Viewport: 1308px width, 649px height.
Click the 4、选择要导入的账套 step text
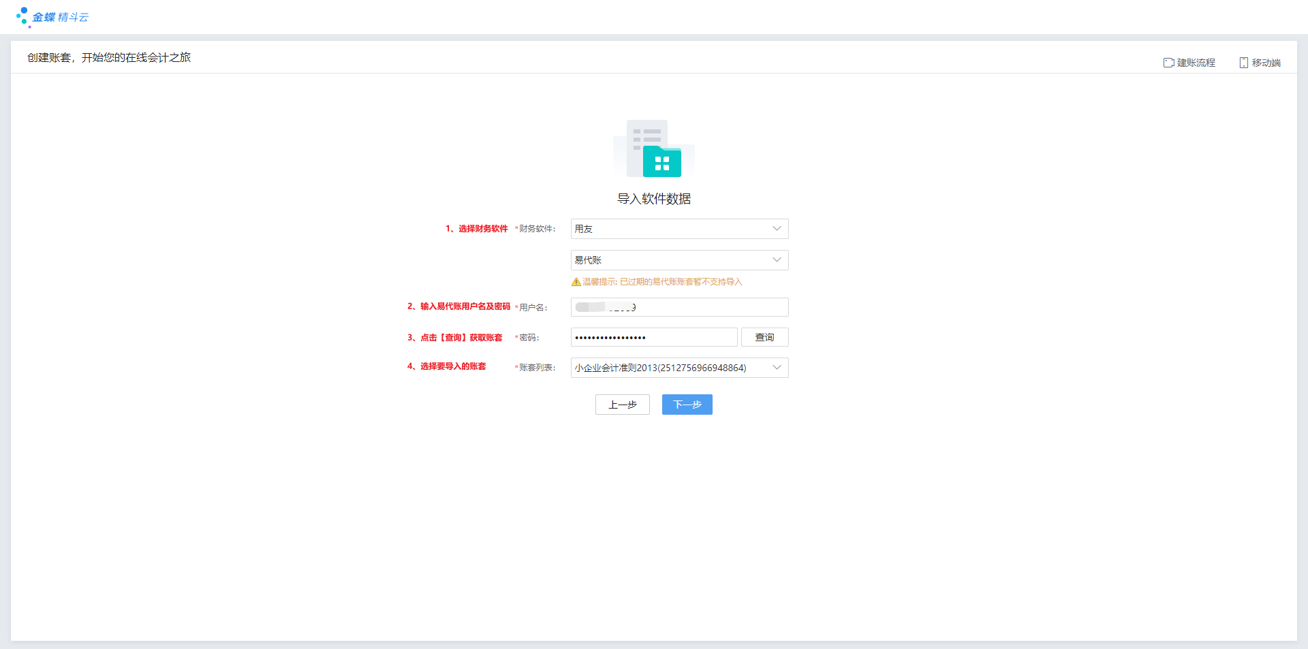[446, 366]
